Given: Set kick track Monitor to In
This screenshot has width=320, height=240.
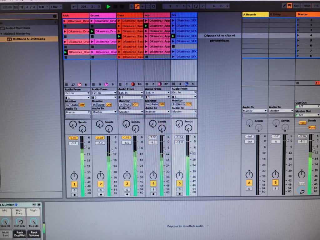Looking at the screenshot, I should [x=67, y=105].
